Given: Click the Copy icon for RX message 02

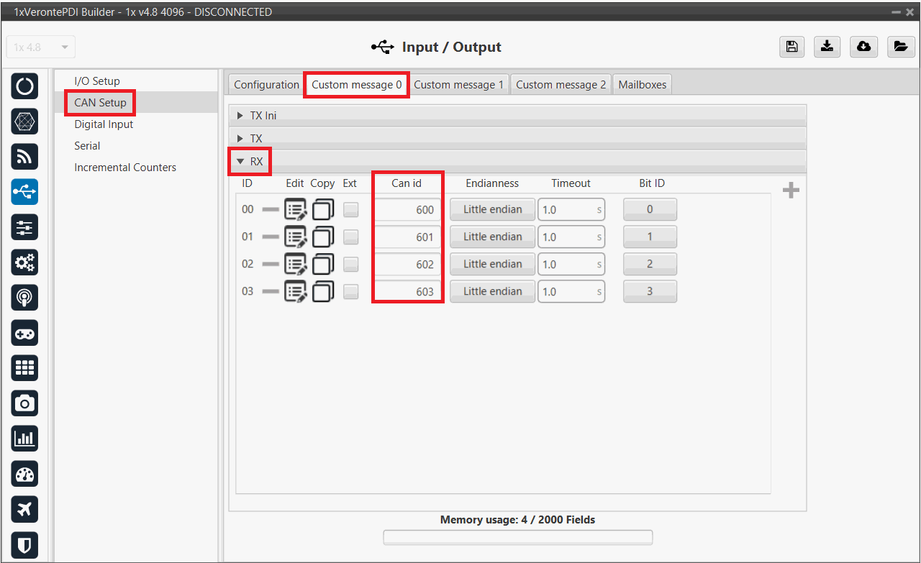Looking at the screenshot, I should click(x=323, y=265).
